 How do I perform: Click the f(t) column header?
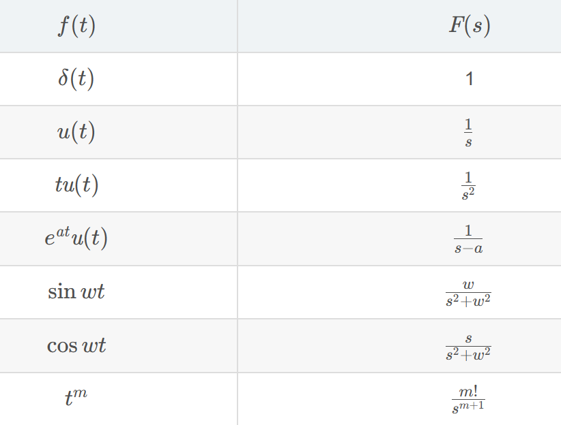[76, 26]
